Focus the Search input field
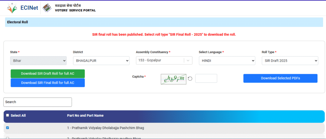The image size is (326, 139). click(x=38, y=102)
